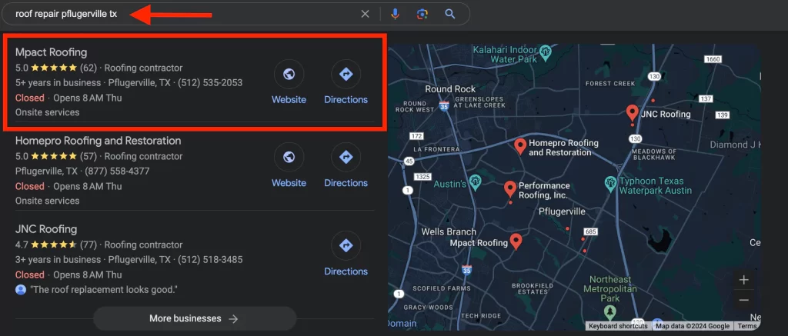Click Mpact Roofing phone (512) 535-2053
The width and height of the screenshot is (788, 336).
(x=210, y=83)
